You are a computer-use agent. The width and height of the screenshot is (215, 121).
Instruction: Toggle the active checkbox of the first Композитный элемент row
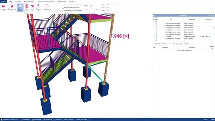(156, 23)
